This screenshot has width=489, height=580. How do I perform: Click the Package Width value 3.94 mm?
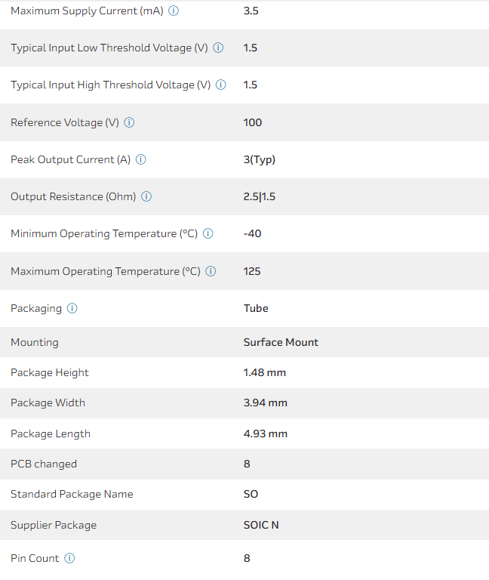pyautogui.click(x=266, y=403)
